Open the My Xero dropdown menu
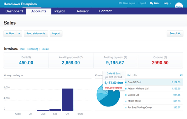This screenshot has width=187, height=119. [x=155, y=3]
